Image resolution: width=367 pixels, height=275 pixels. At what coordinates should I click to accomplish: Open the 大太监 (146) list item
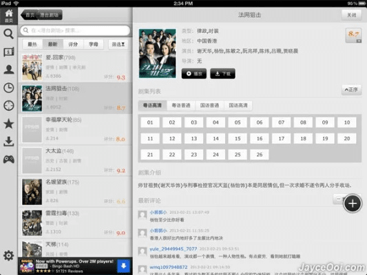coord(75,160)
